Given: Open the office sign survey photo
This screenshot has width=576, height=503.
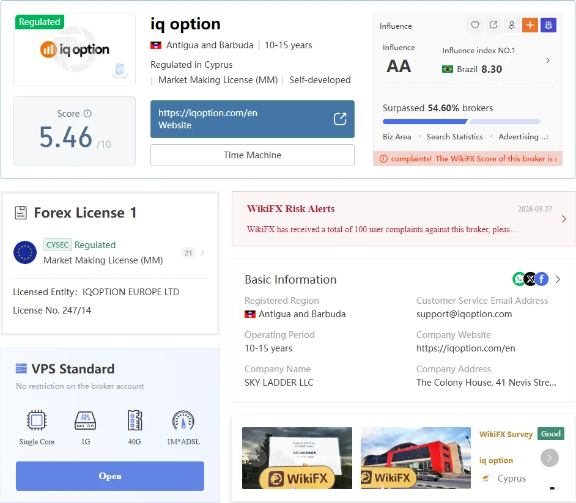Looking at the screenshot, I should click(297, 458).
